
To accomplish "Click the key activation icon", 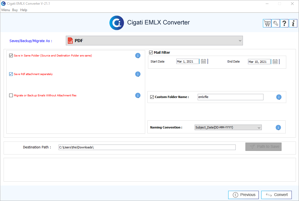I will [276, 23].
